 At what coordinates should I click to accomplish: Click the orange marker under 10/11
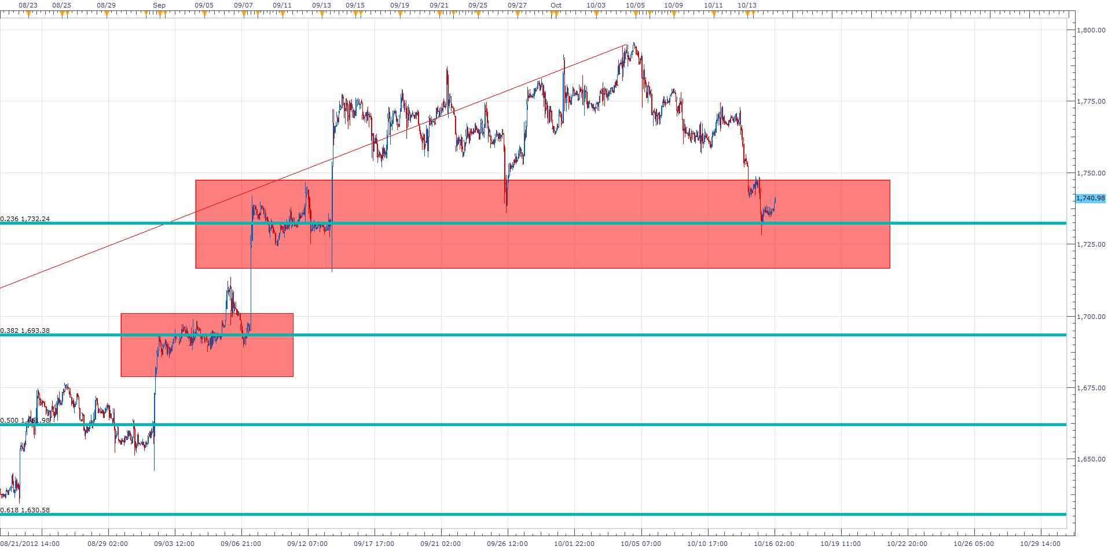click(713, 15)
